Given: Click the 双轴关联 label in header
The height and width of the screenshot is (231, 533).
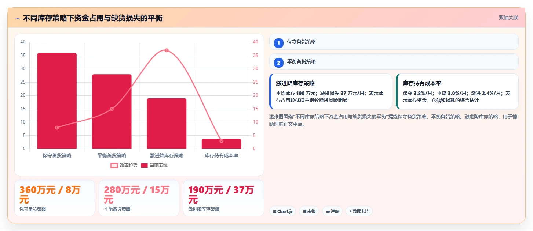Looking at the screenshot, I should 508,18.
